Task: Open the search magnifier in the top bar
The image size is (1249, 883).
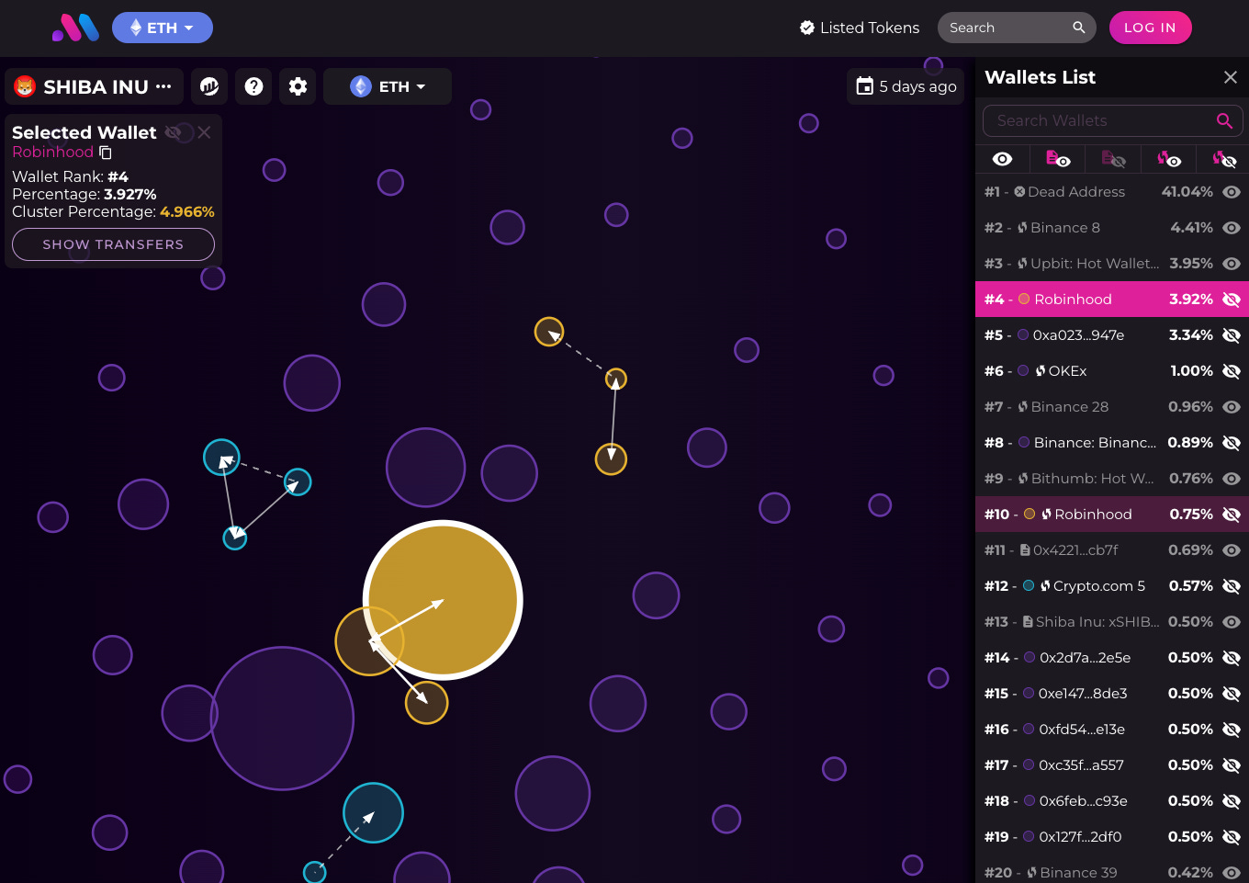Action: coord(1079,28)
